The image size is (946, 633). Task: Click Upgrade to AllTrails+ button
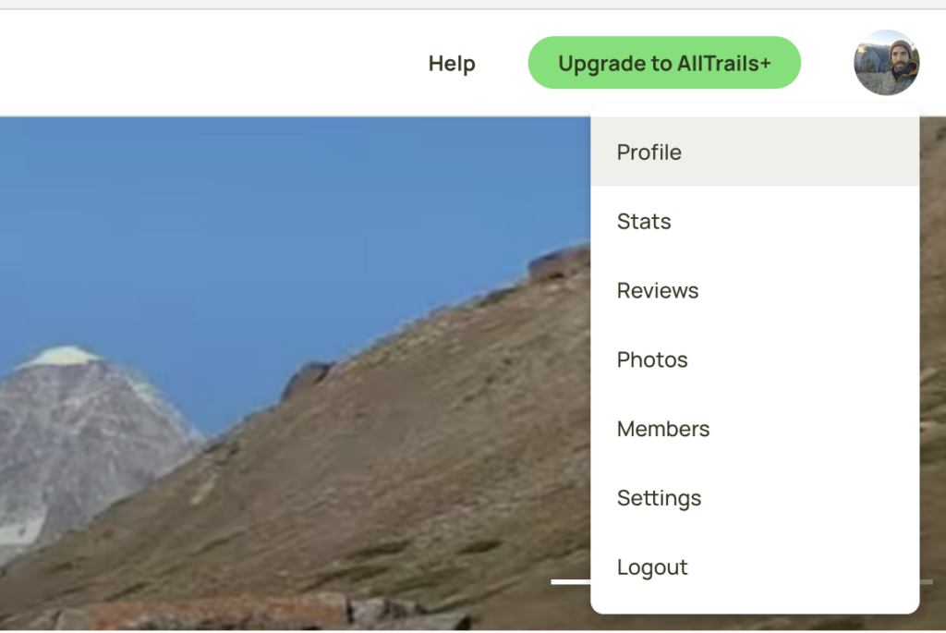click(664, 63)
